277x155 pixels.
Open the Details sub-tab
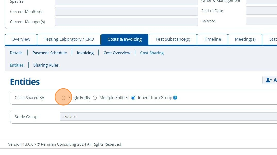16,53
